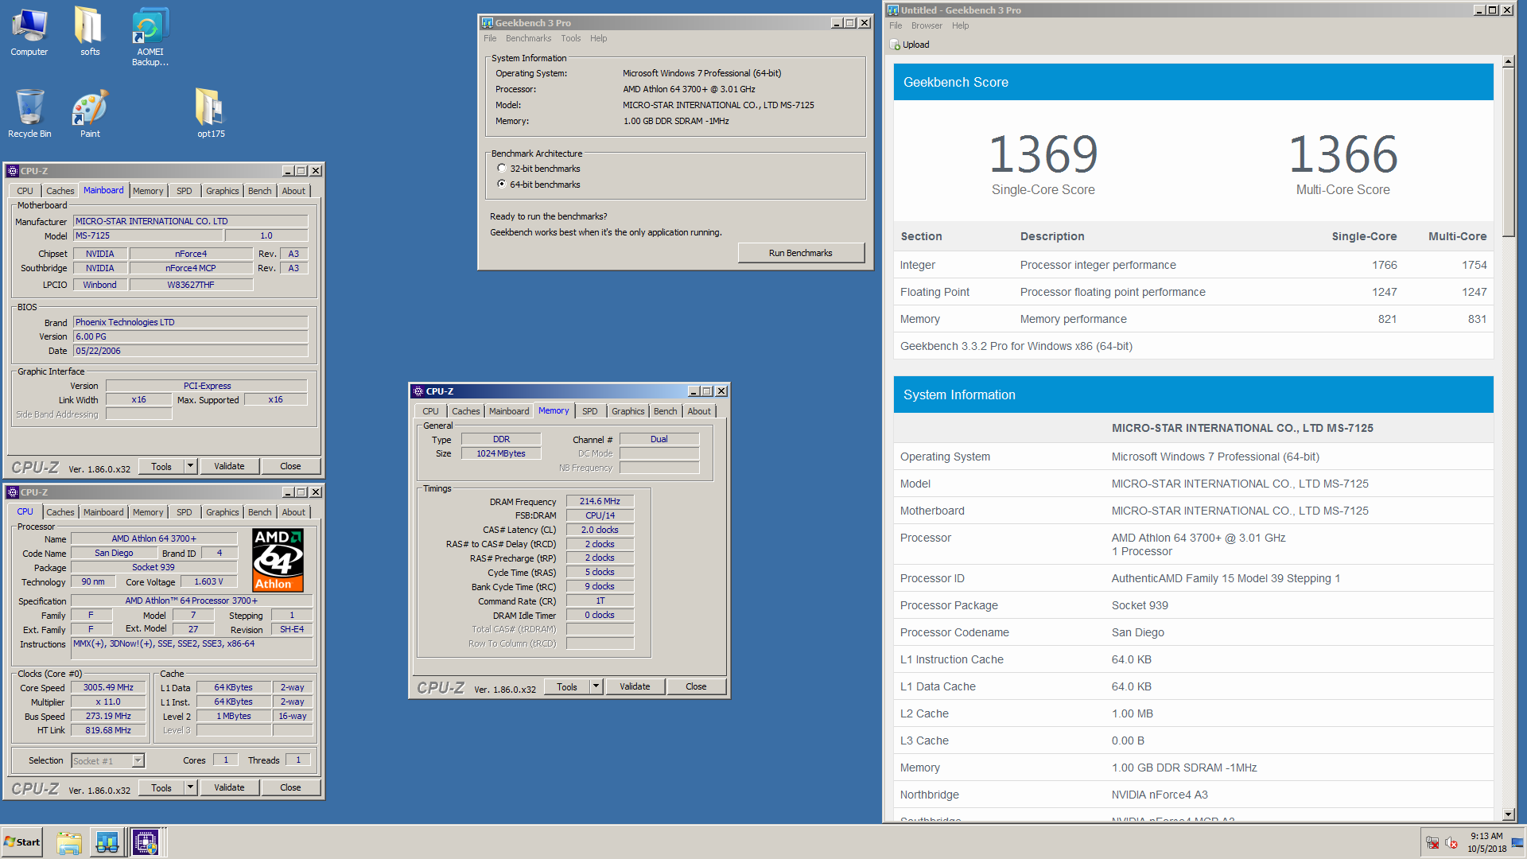The image size is (1527, 859).
Task: Click Run Benchmarks button
Action: pyautogui.click(x=800, y=253)
